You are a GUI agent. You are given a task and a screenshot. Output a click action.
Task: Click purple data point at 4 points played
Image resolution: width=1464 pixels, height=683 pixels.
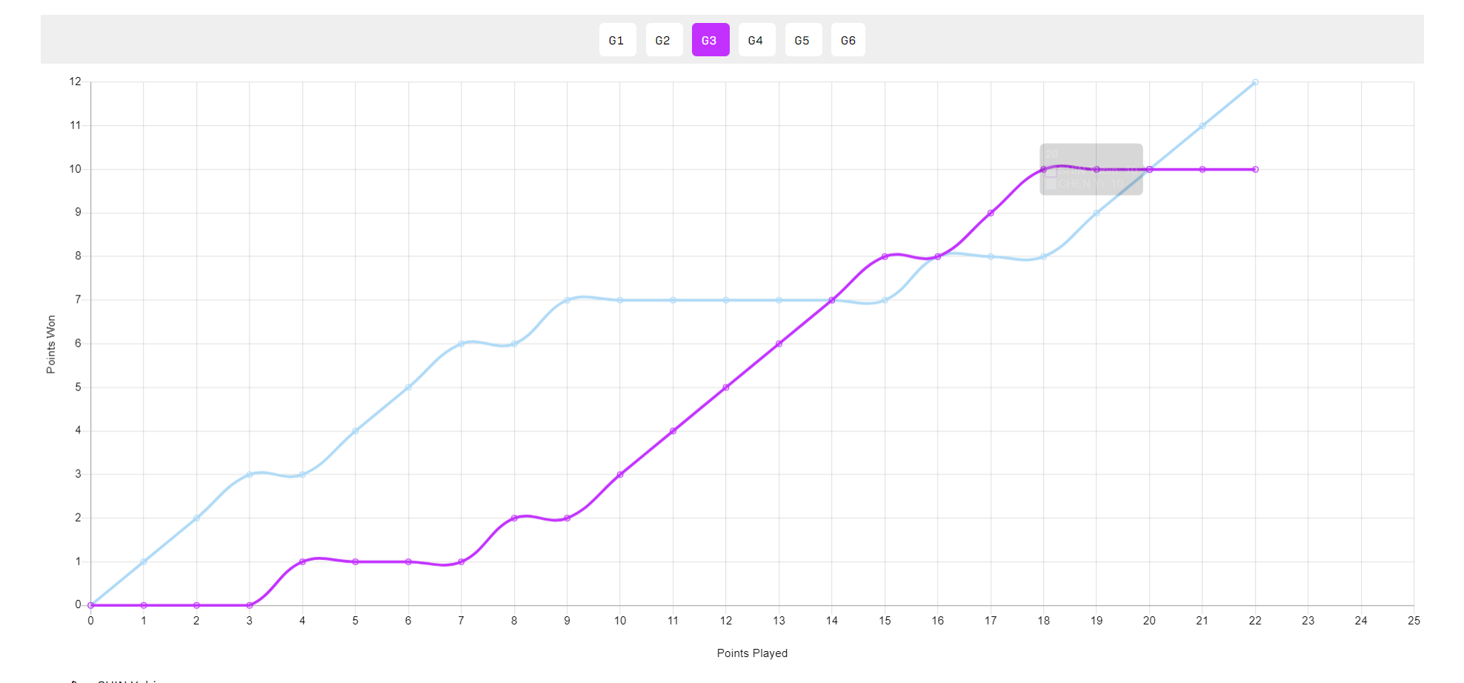pyautogui.click(x=302, y=562)
